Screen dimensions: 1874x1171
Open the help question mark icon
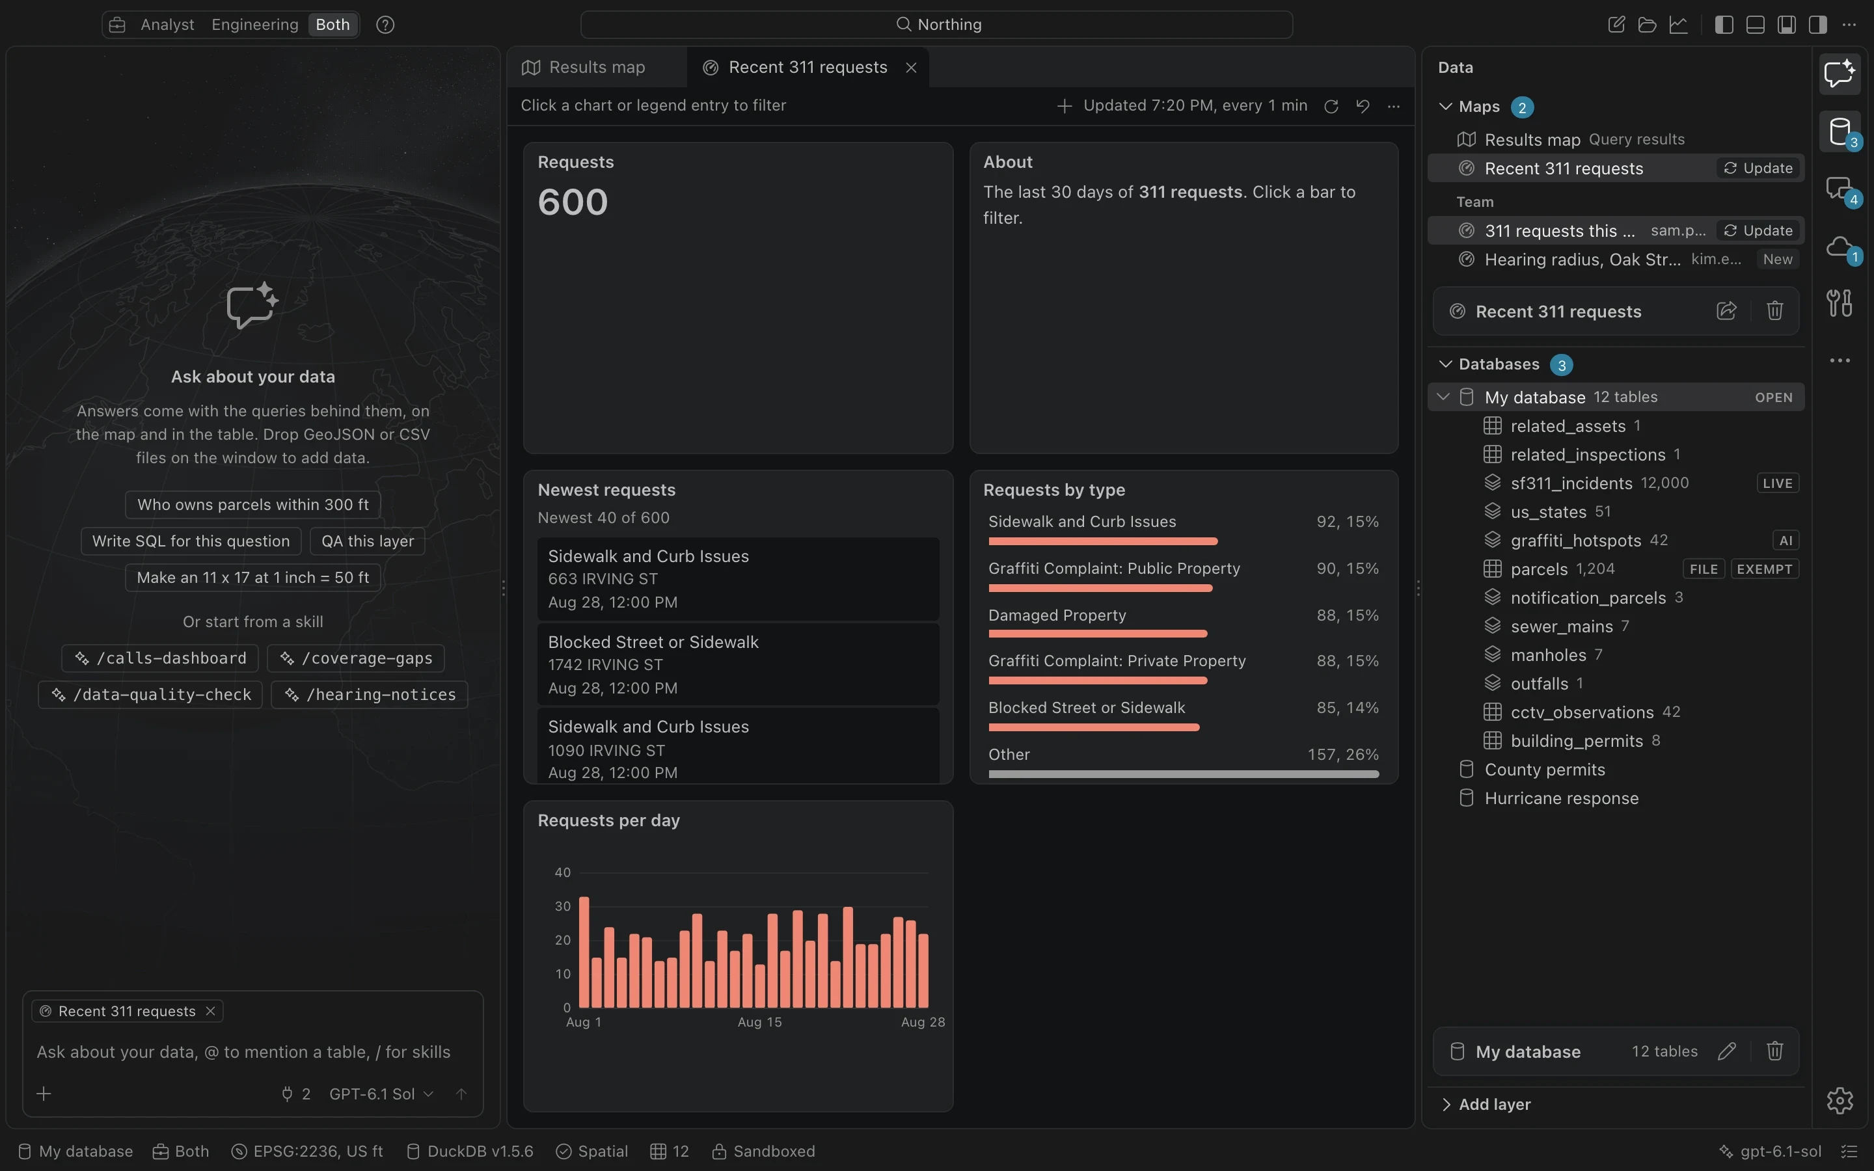[385, 25]
